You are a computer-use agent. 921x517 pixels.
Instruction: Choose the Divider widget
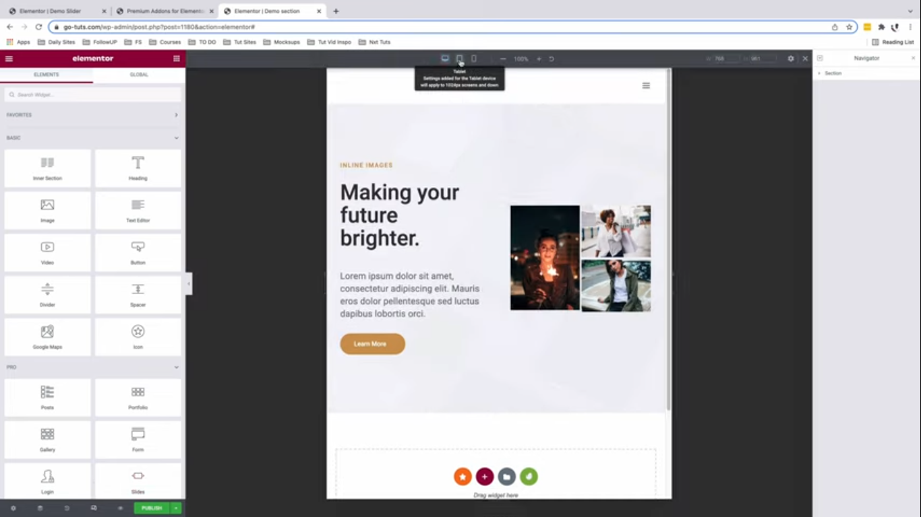pyautogui.click(x=47, y=295)
